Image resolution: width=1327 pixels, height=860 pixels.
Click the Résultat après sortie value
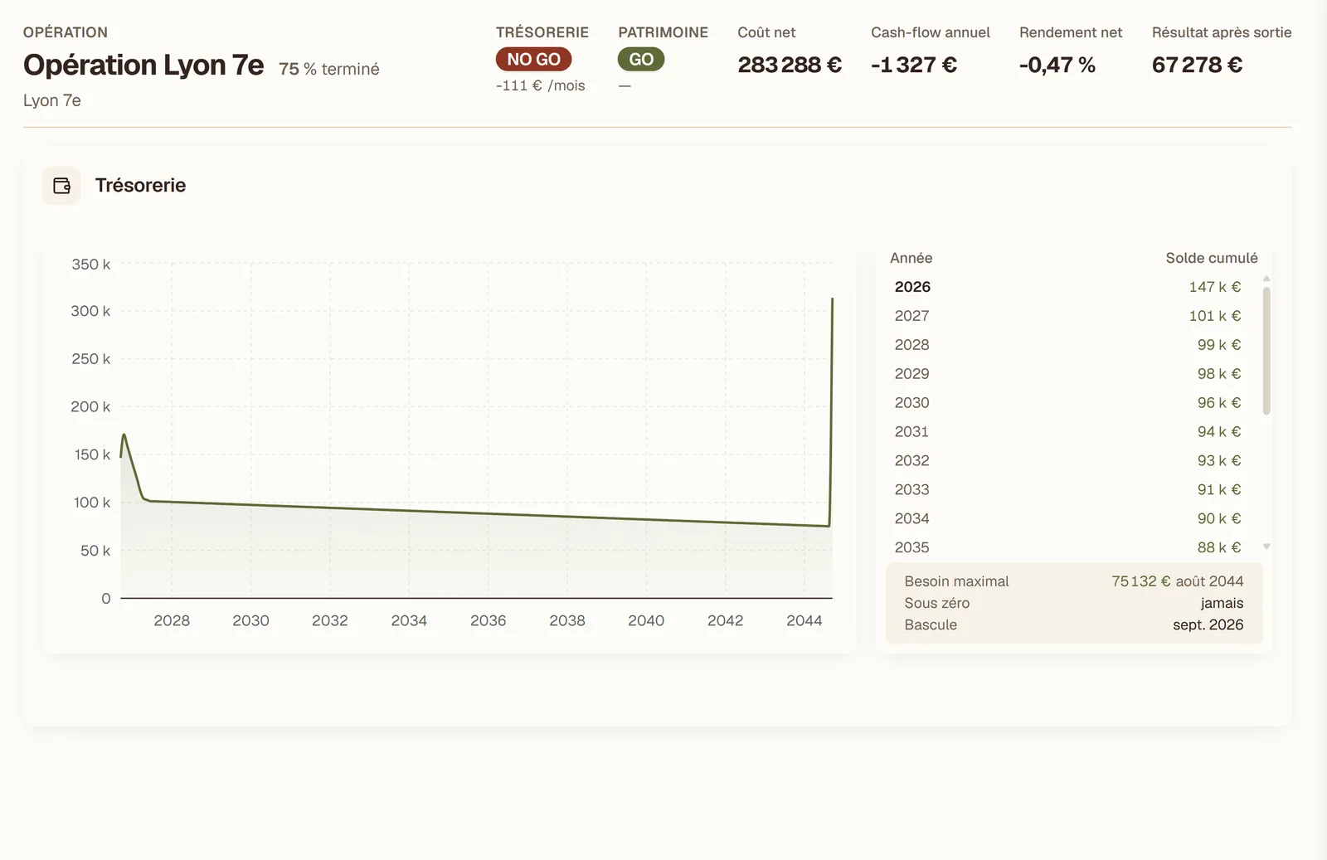coord(1197,65)
